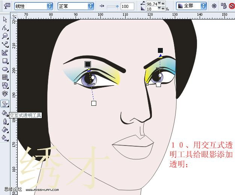Select the Eyedropper paint bucket tool
The width and height of the screenshot is (235, 195).
pyautogui.click(x=5, y=113)
